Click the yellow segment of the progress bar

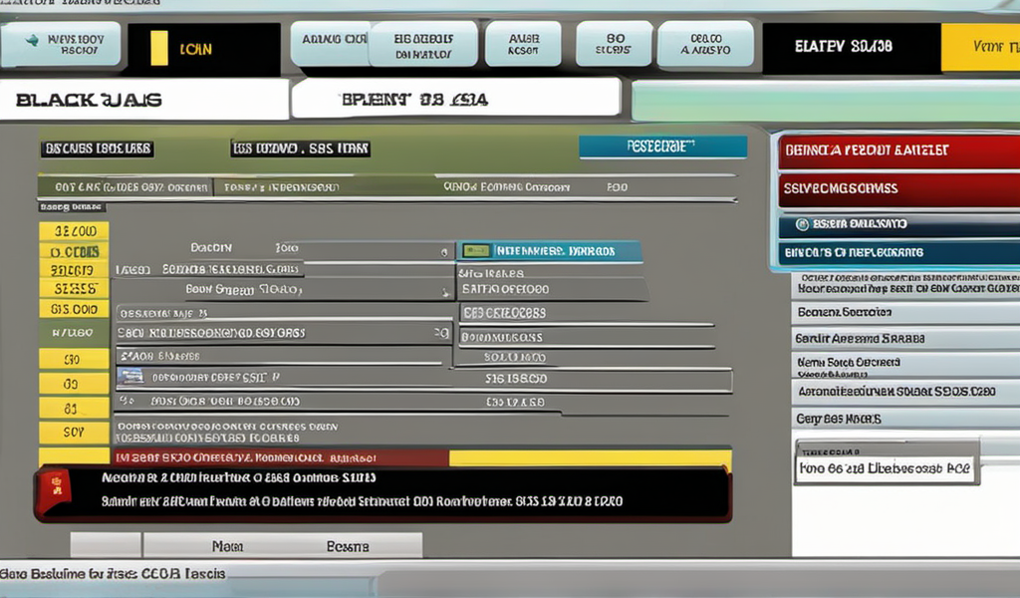click(x=589, y=458)
